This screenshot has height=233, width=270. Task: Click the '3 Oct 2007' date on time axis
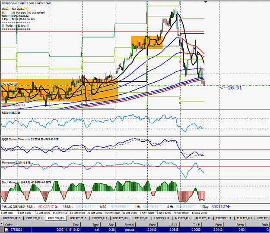tap(7, 213)
